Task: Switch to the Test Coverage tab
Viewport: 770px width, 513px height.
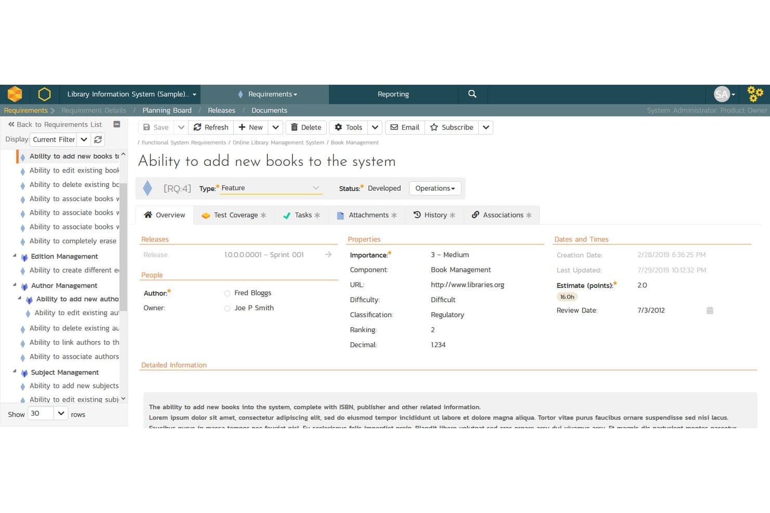Action: click(234, 215)
